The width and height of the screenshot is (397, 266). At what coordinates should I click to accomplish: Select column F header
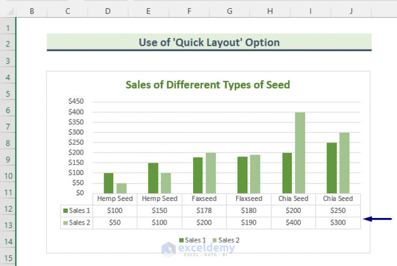pos(189,11)
